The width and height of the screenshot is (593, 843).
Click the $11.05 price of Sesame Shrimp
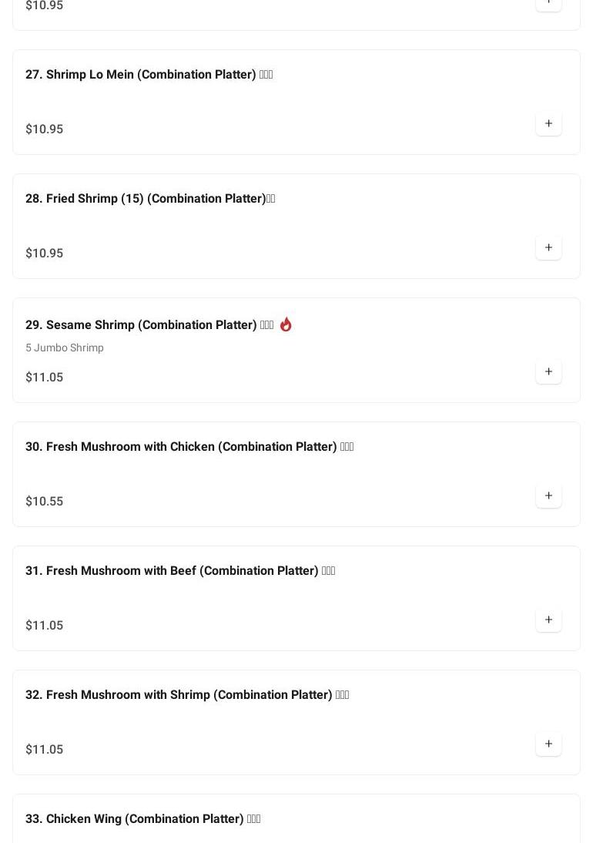45,378
